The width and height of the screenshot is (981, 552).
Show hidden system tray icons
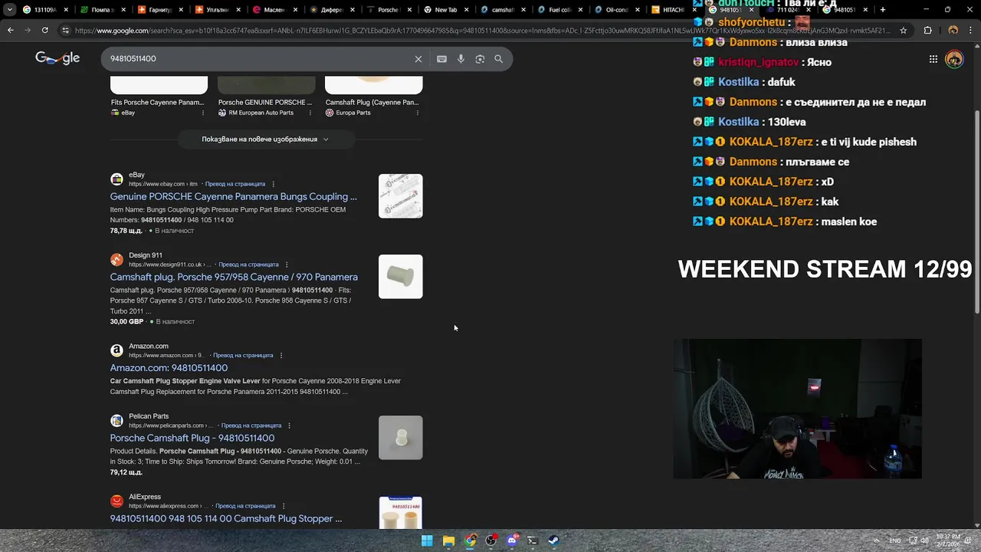(876, 540)
